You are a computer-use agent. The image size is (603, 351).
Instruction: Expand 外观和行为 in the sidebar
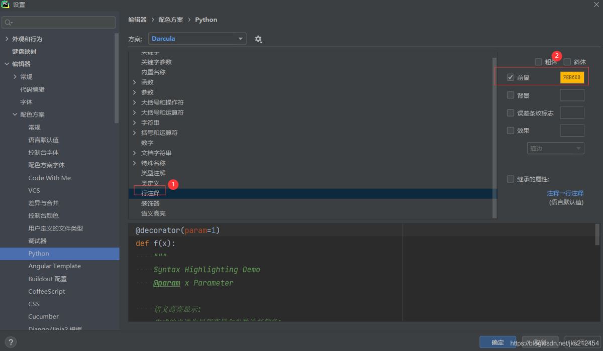[7, 39]
